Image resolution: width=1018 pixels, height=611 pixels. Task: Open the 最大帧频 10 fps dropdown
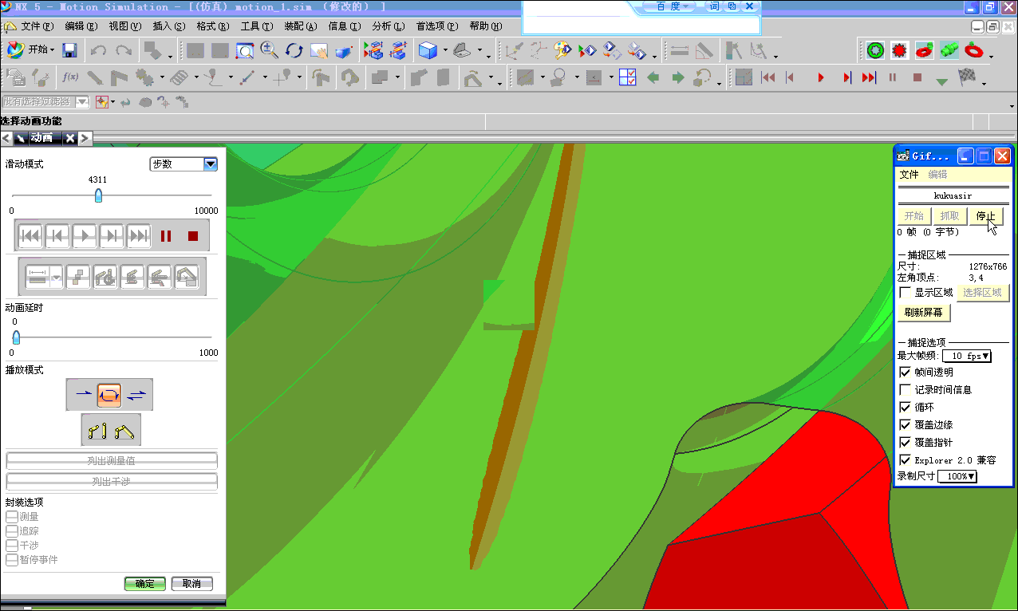[966, 356]
